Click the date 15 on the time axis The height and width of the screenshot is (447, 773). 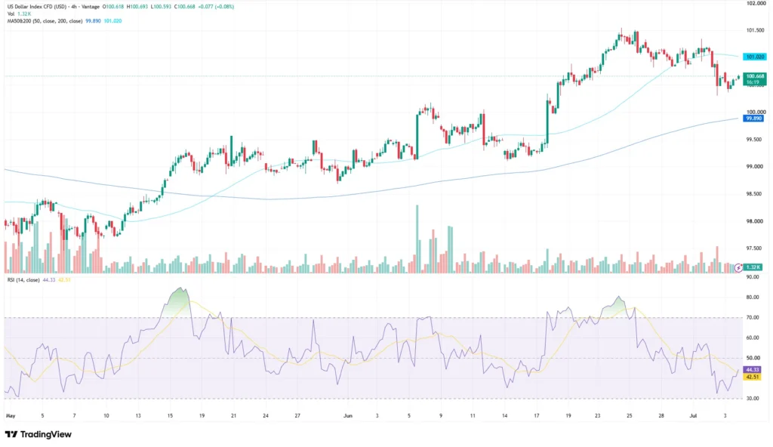170,416
